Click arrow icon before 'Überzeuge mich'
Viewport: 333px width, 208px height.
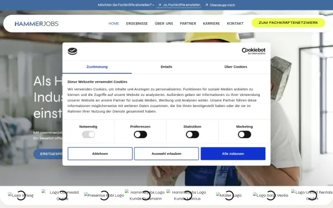(x=206, y=5)
